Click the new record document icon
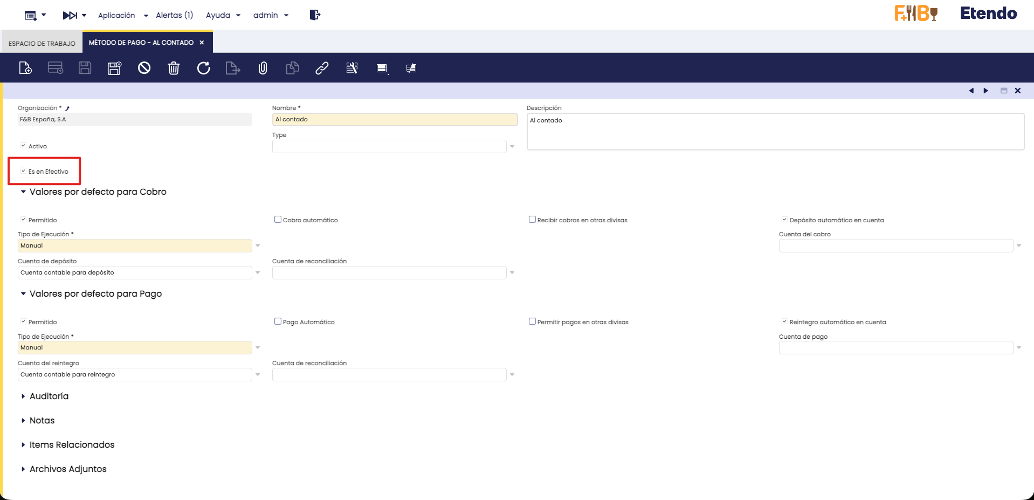The image size is (1034, 500). coord(25,68)
